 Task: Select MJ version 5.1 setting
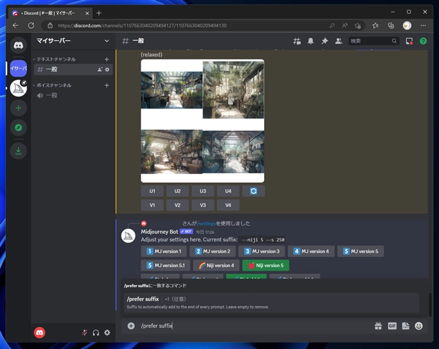(165, 266)
